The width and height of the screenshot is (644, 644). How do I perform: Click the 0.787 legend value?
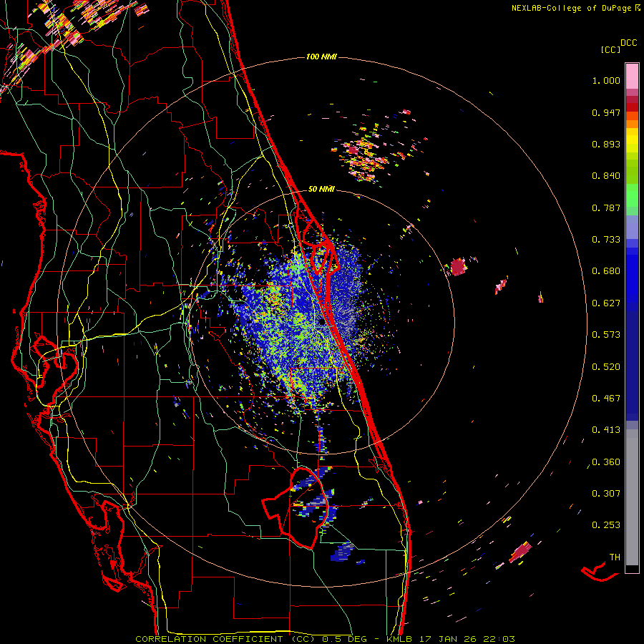(606, 208)
